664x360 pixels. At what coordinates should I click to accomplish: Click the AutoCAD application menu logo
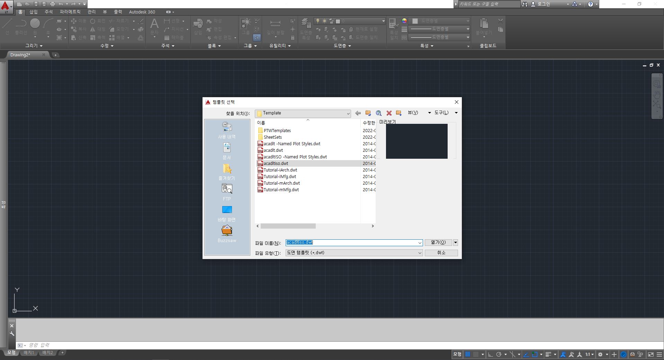pyautogui.click(x=6, y=7)
